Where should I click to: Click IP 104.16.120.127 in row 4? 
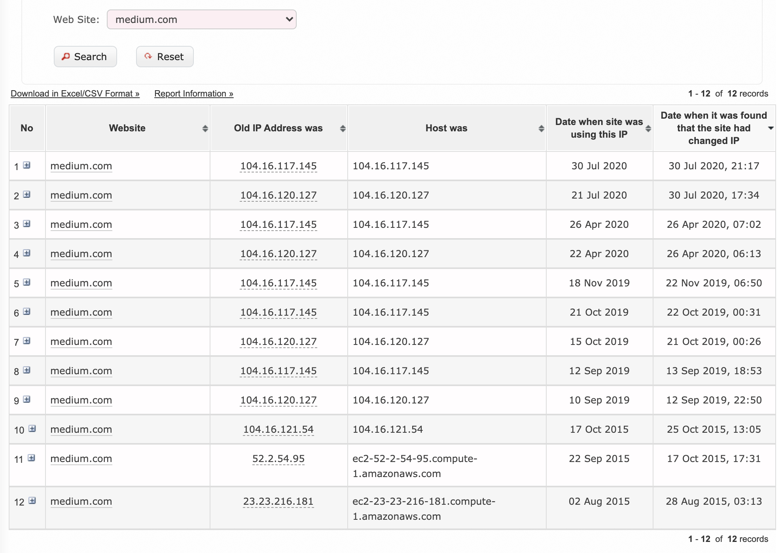click(278, 254)
